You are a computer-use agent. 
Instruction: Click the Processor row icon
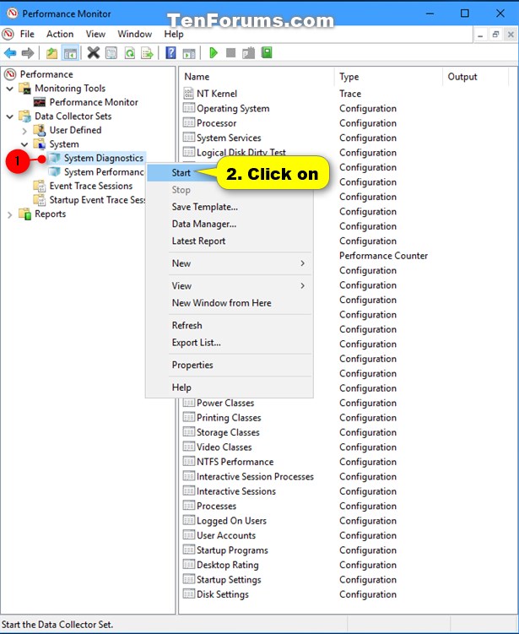[x=188, y=122]
